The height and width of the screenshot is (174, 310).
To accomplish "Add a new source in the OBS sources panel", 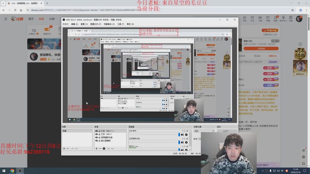I will pyautogui.click(x=96, y=148).
